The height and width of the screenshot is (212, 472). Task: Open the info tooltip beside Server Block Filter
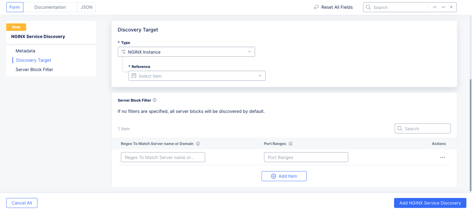click(x=155, y=100)
